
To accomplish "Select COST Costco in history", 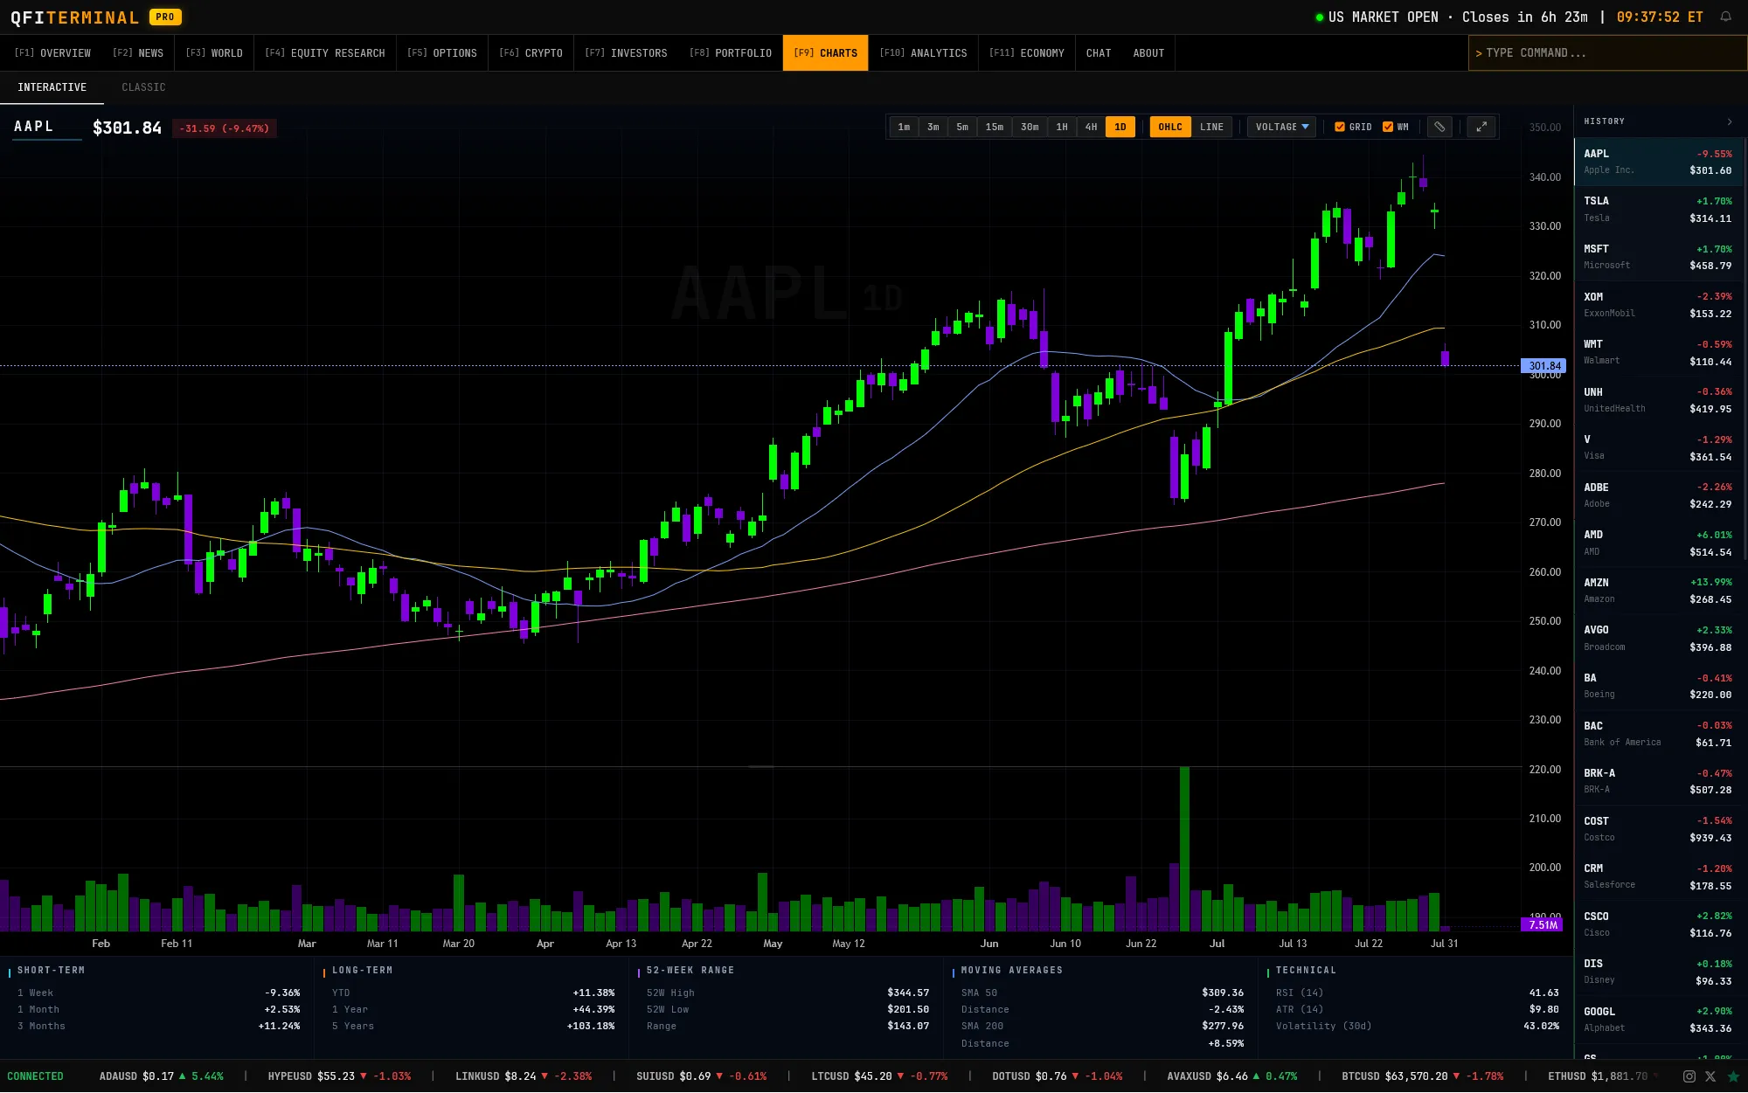I will [x=1658, y=829].
